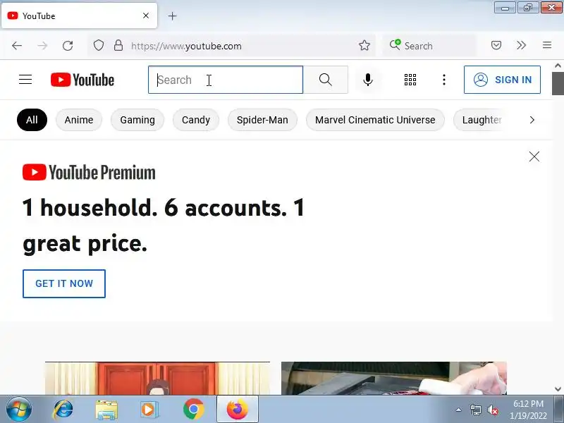Open the network tray icon
This screenshot has width=564, height=423.
(x=475, y=410)
